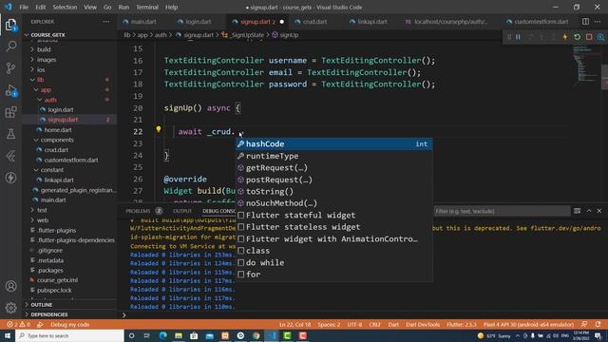Viewport: 608px width, 342px height.
Task: Close the bottom panel
Action: (599, 211)
